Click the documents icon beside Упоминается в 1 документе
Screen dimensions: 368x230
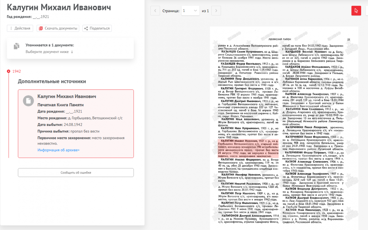pyautogui.click(x=17, y=46)
